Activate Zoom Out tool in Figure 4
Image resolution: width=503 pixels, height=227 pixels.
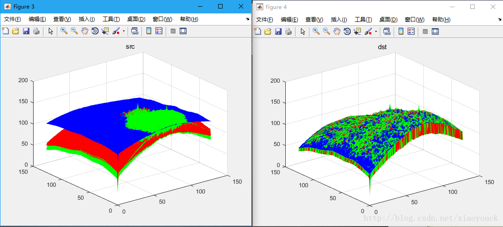click(x=327, y=31)
